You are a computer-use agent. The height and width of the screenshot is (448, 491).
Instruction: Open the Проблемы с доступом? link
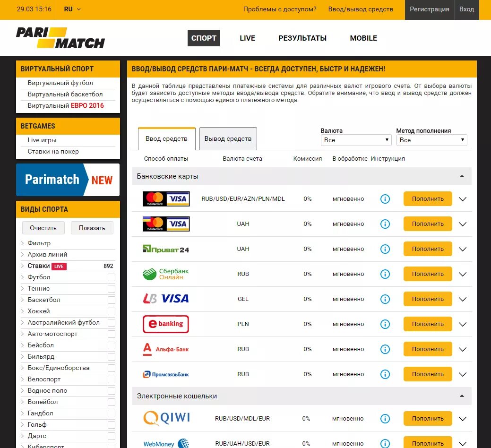(x=280, y=9)
